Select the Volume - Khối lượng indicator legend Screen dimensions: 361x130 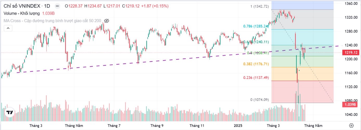22,13
